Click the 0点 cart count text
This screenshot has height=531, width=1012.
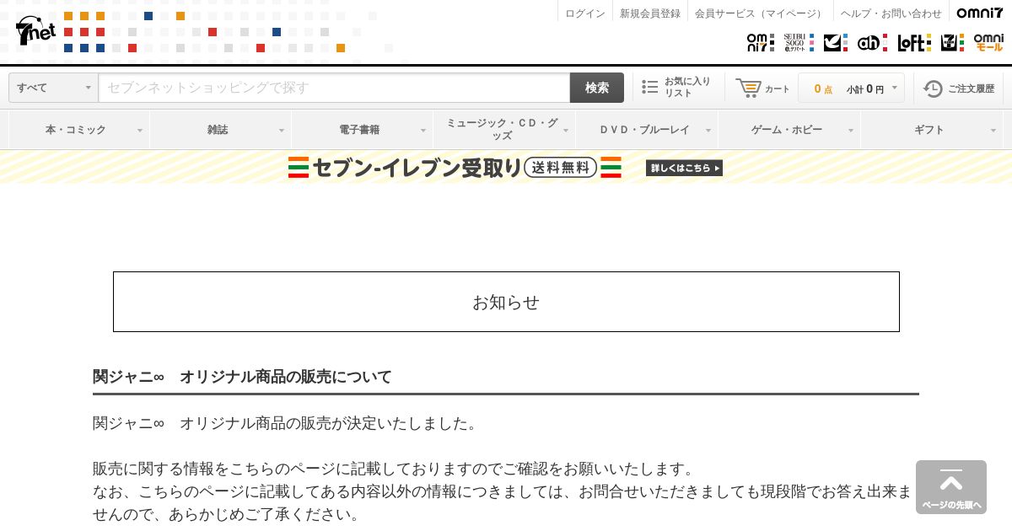pos(823,88)
